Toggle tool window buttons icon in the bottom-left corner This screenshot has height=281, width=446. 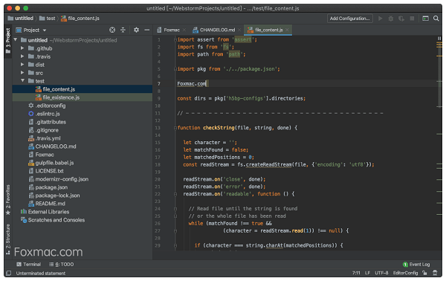tap(9, 274)
